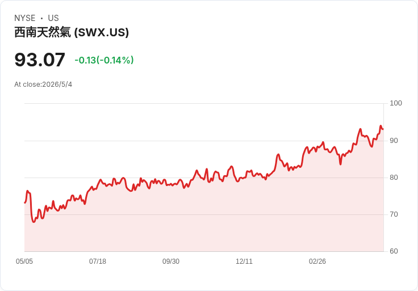Click the US market label

tap(53, 18)
